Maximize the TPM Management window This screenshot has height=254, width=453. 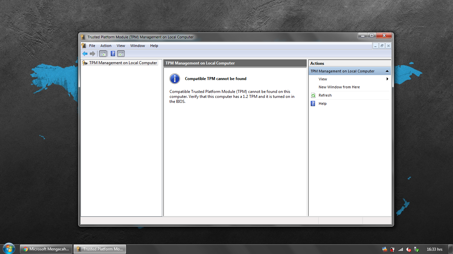pyautogui.click(x=371, y=35)
